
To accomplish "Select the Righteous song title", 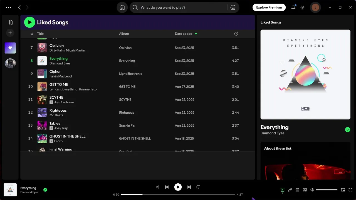I will pyautogui.click(x=58, y=110).
